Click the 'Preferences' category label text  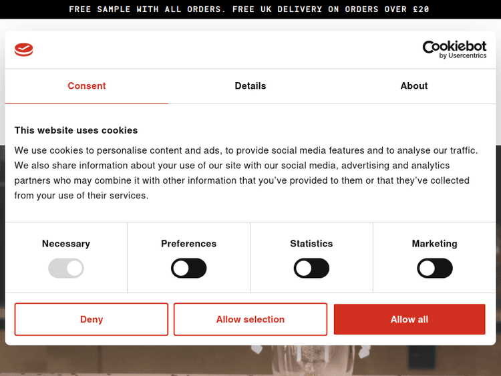(189, 244)
